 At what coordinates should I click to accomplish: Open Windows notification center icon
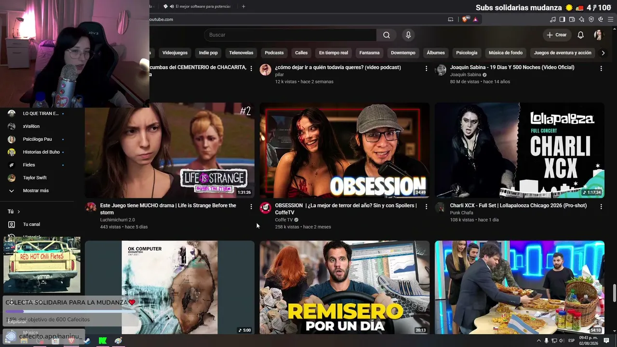[x=606, y=341]
